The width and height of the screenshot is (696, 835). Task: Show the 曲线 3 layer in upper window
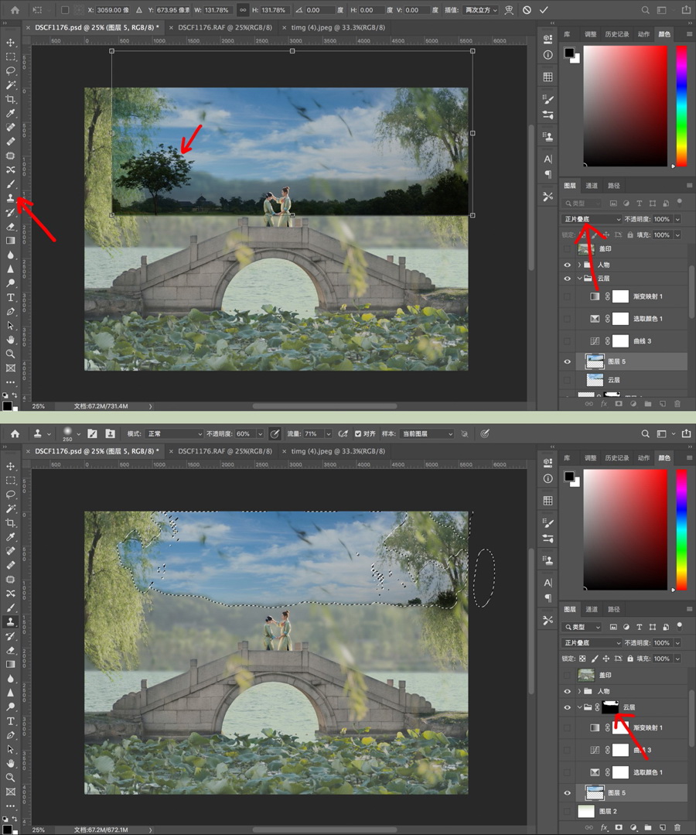click(567, 341)
